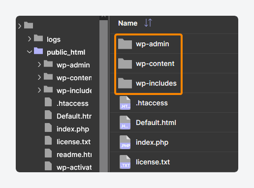Select Default.html name in file list
254x188 pixels.
click(x=156, y=123)
